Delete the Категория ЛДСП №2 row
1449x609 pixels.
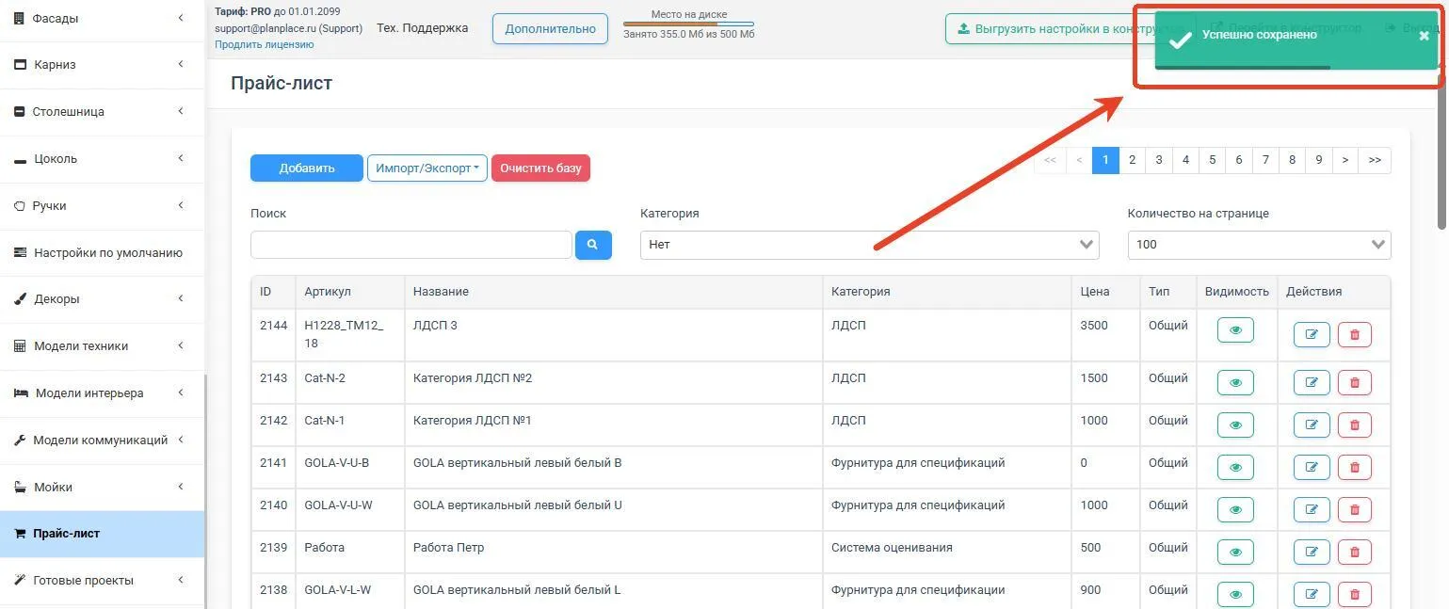click(x=1355, y=382)
